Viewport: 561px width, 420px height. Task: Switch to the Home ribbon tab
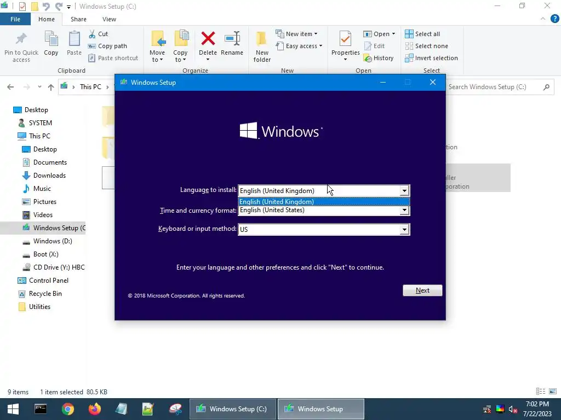point(47,19)
